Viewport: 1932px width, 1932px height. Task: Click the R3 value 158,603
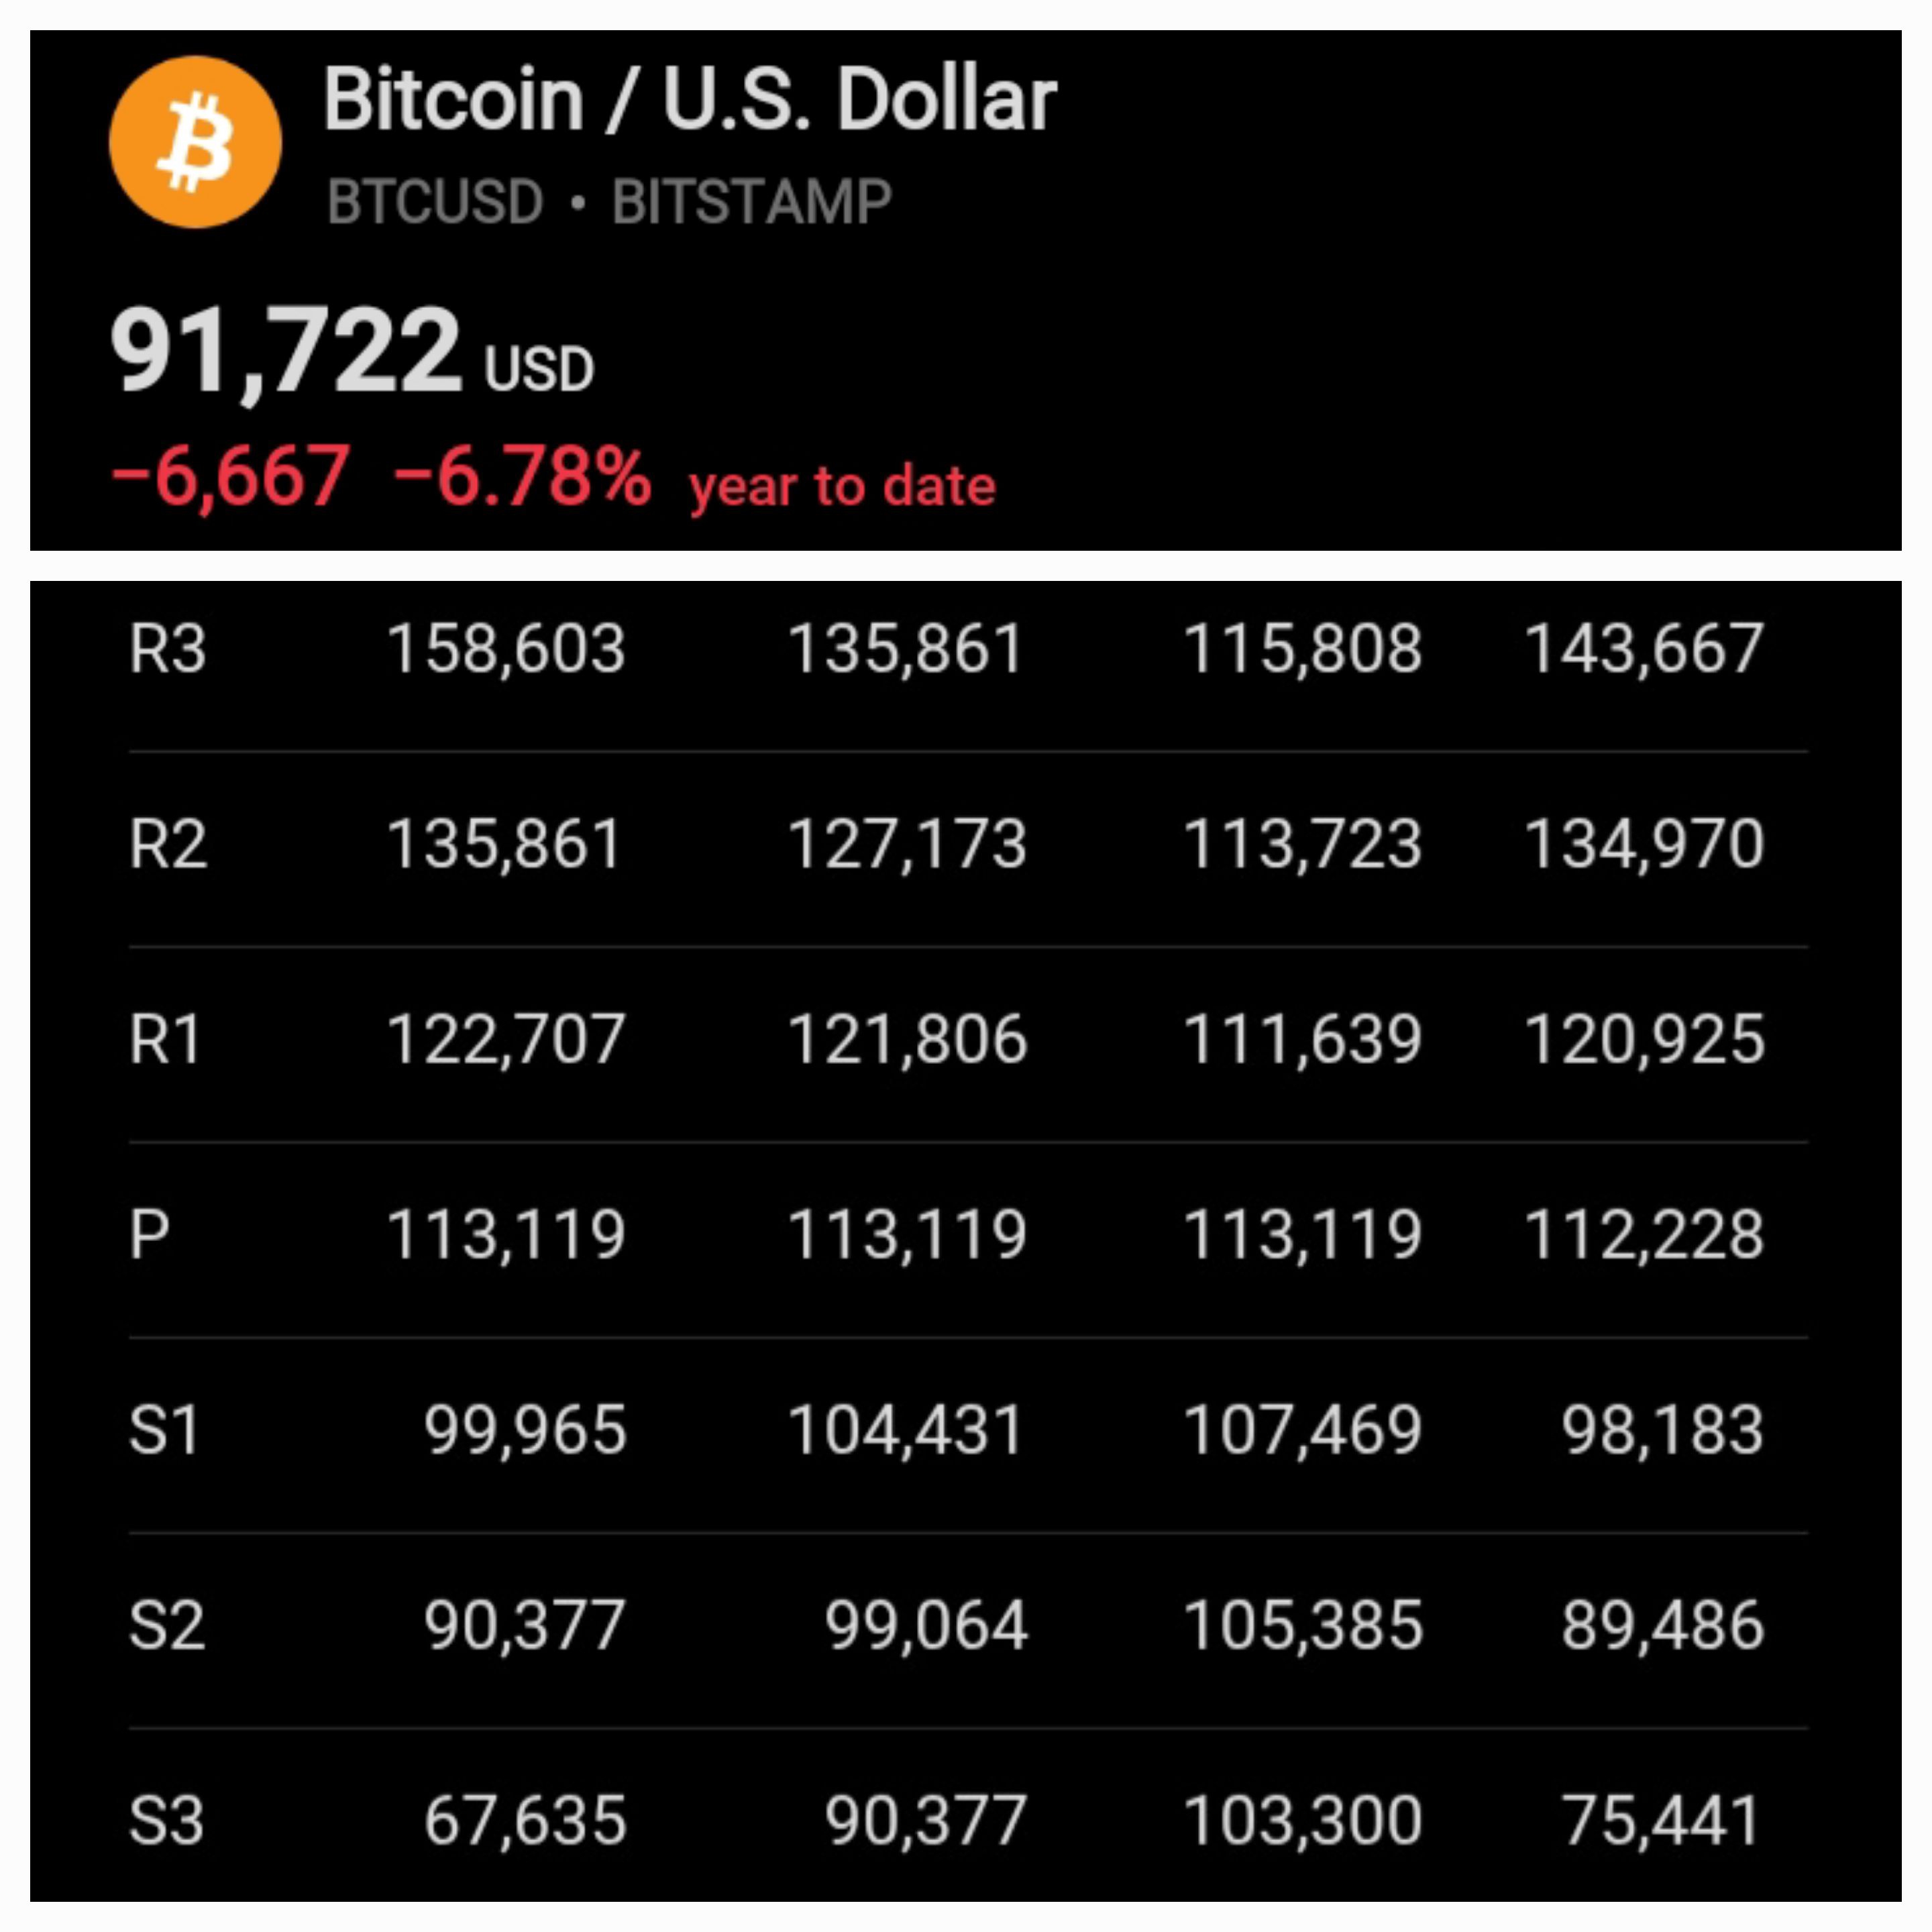[506, 649]
